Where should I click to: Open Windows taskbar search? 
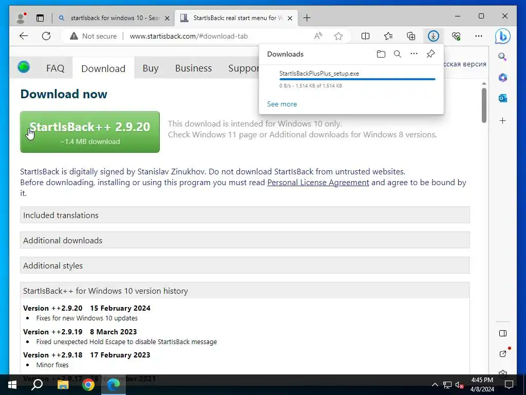(37, 385)
